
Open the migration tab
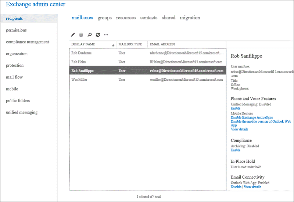[190, 18]
